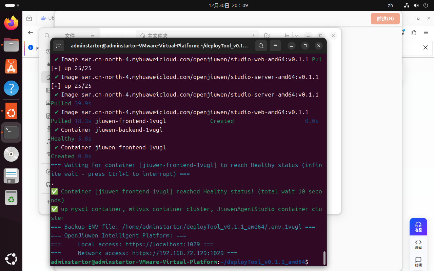434x271 pixels.
Task: Open Trash in the Files sidebar
Action: pos(48,154)
